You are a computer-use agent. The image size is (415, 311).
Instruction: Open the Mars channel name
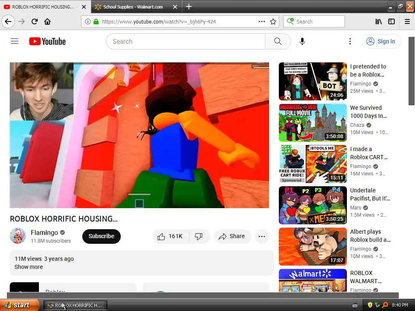click(x=355, y=208)
